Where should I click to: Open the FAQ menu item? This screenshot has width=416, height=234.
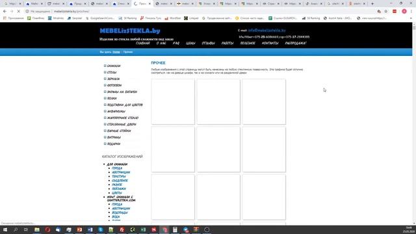176,43
